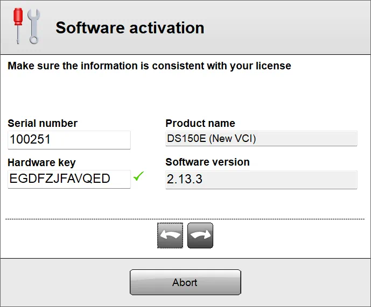
Task: Click the Abort button
Action: [185, 282]
